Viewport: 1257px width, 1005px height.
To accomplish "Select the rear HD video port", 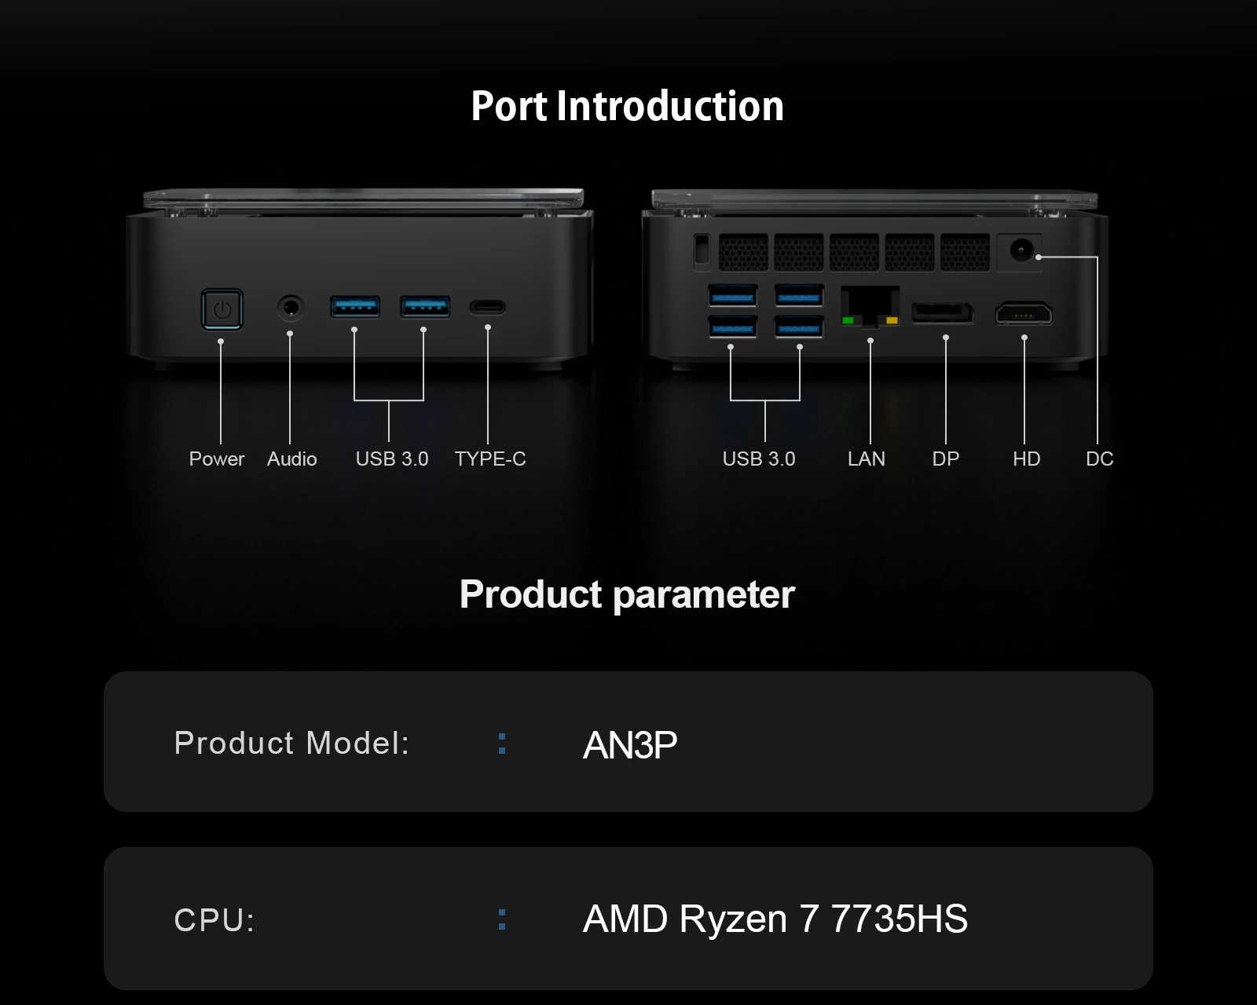I will (1024, 313).
